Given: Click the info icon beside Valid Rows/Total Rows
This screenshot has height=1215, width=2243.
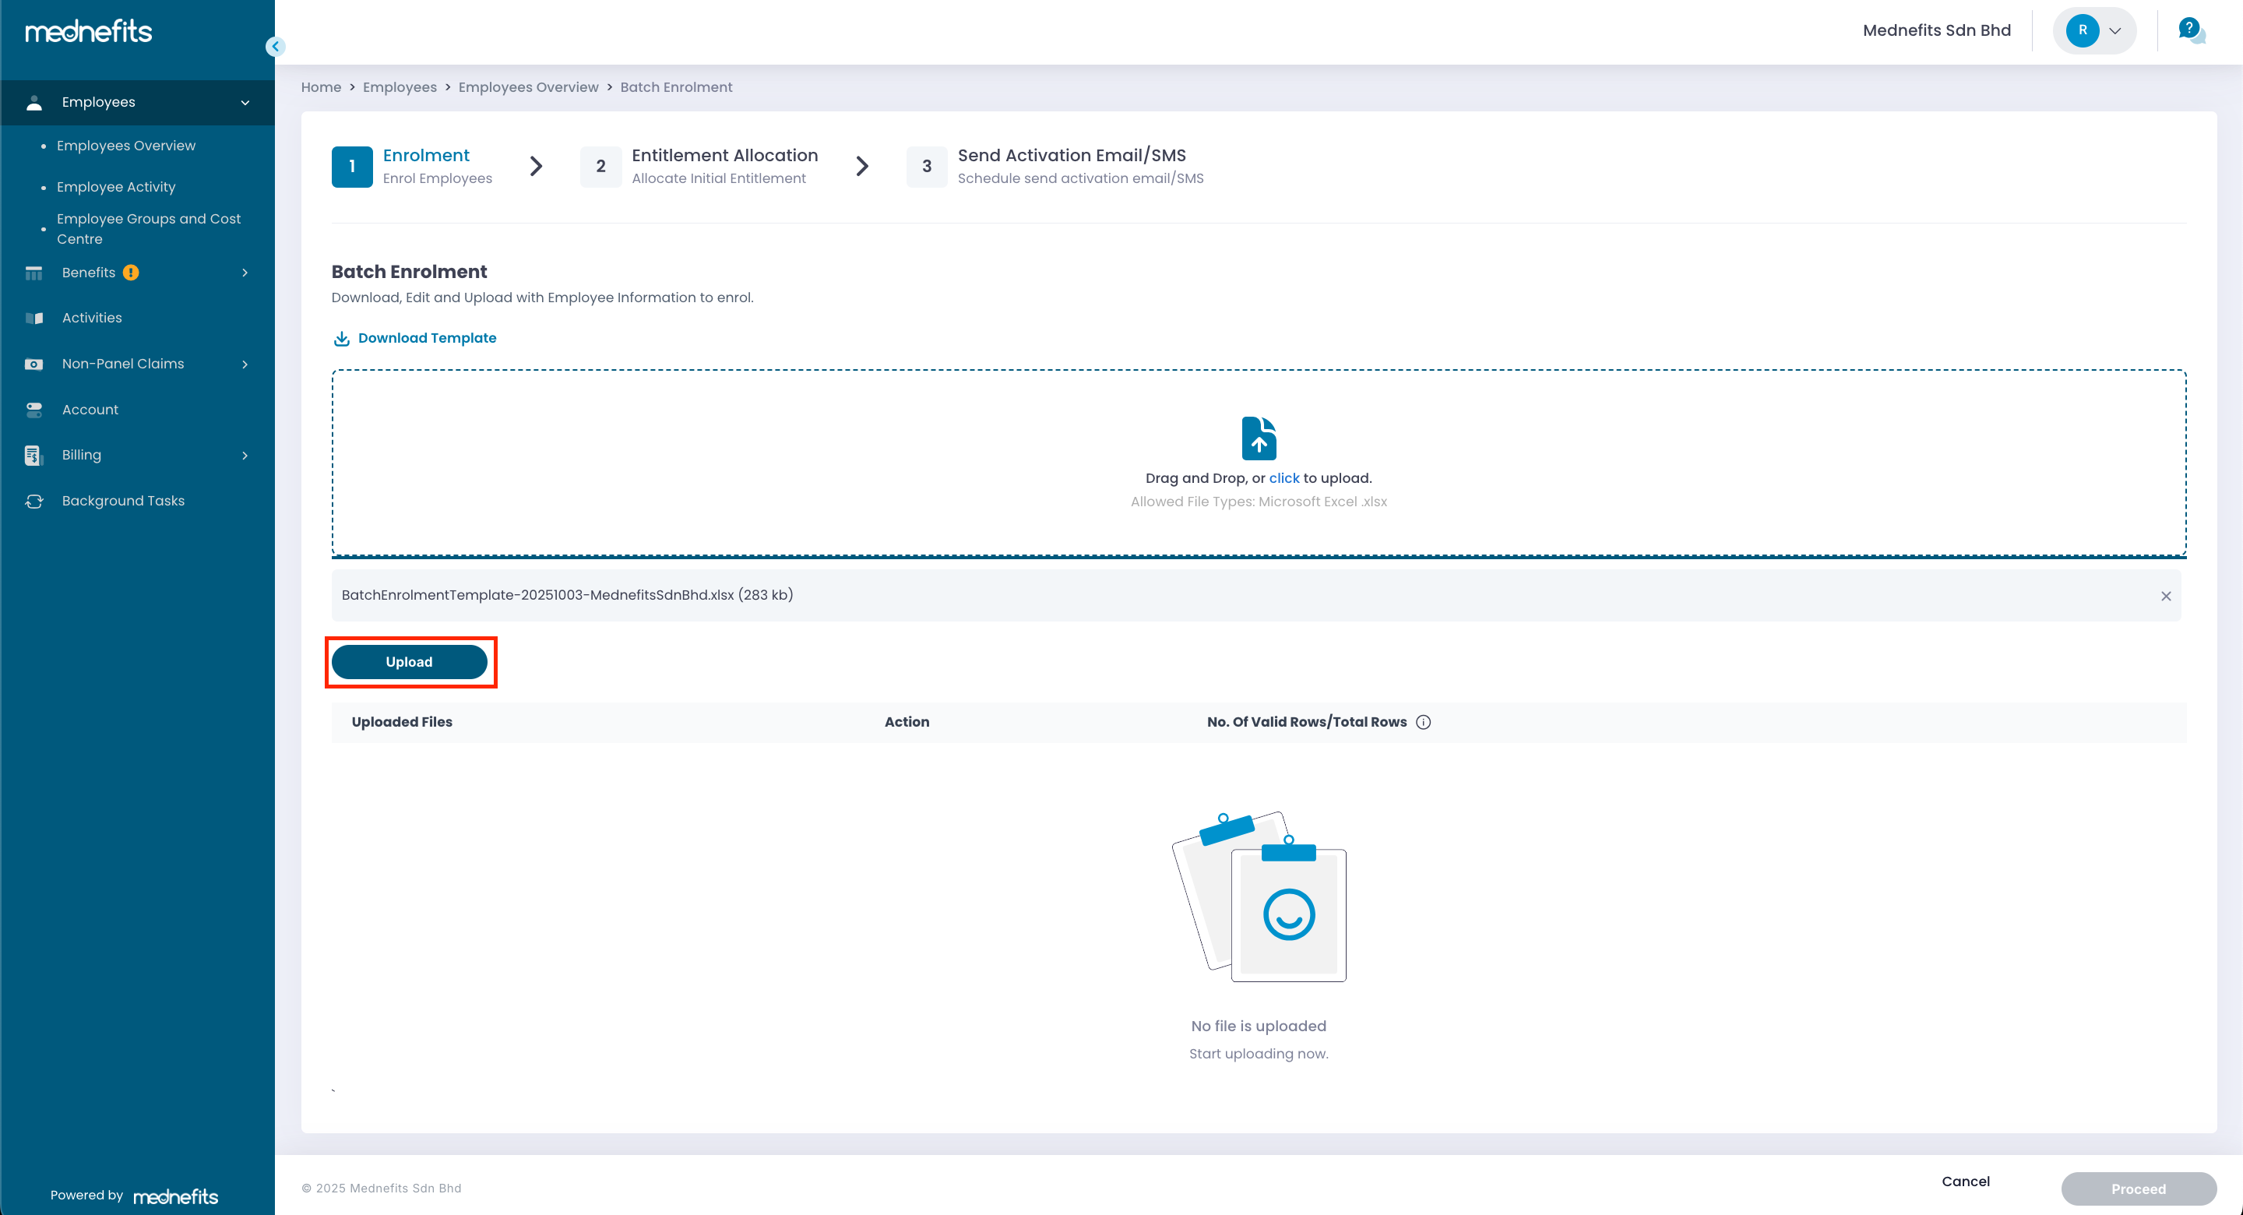Looking at the screenshot, I should pyautogui.click(x=1423, y=722).
